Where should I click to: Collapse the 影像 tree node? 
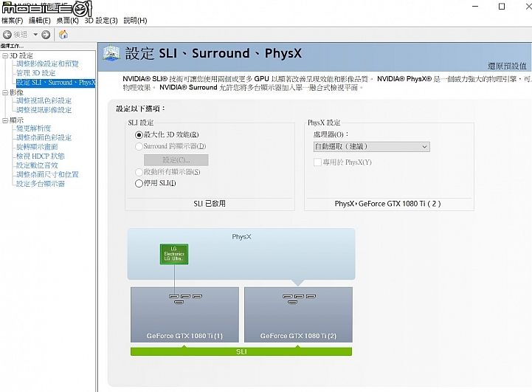(5, 93)
